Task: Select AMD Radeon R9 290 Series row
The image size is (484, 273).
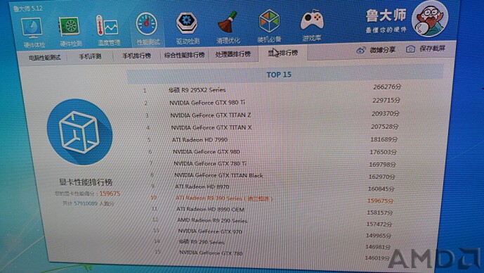Action: (x=212, y=220)
